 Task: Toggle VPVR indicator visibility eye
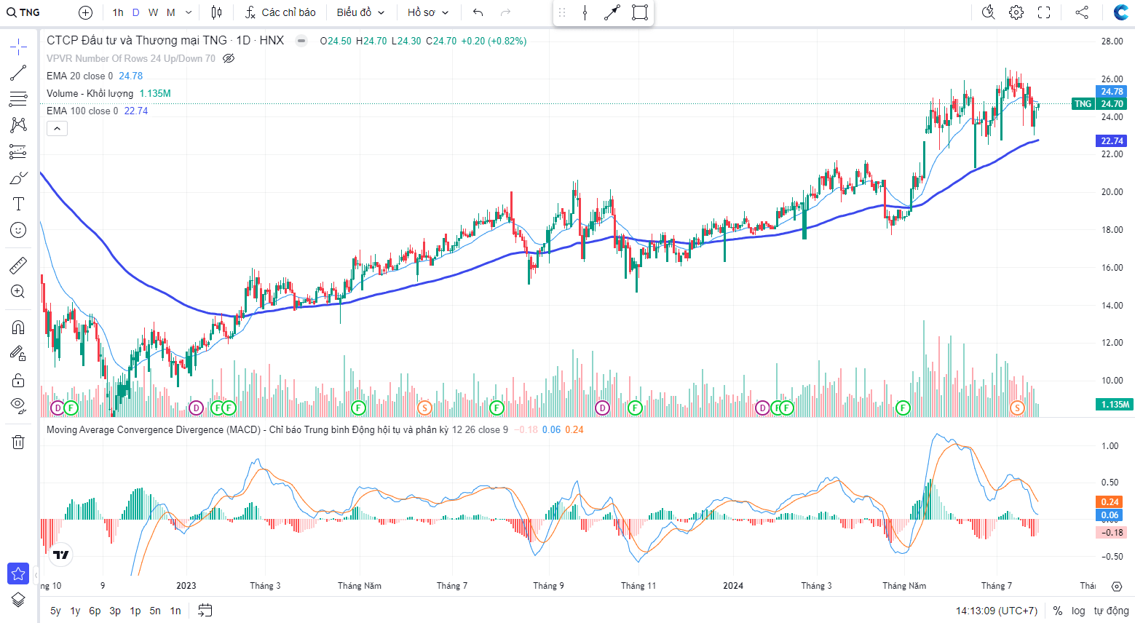click(229, 58)
